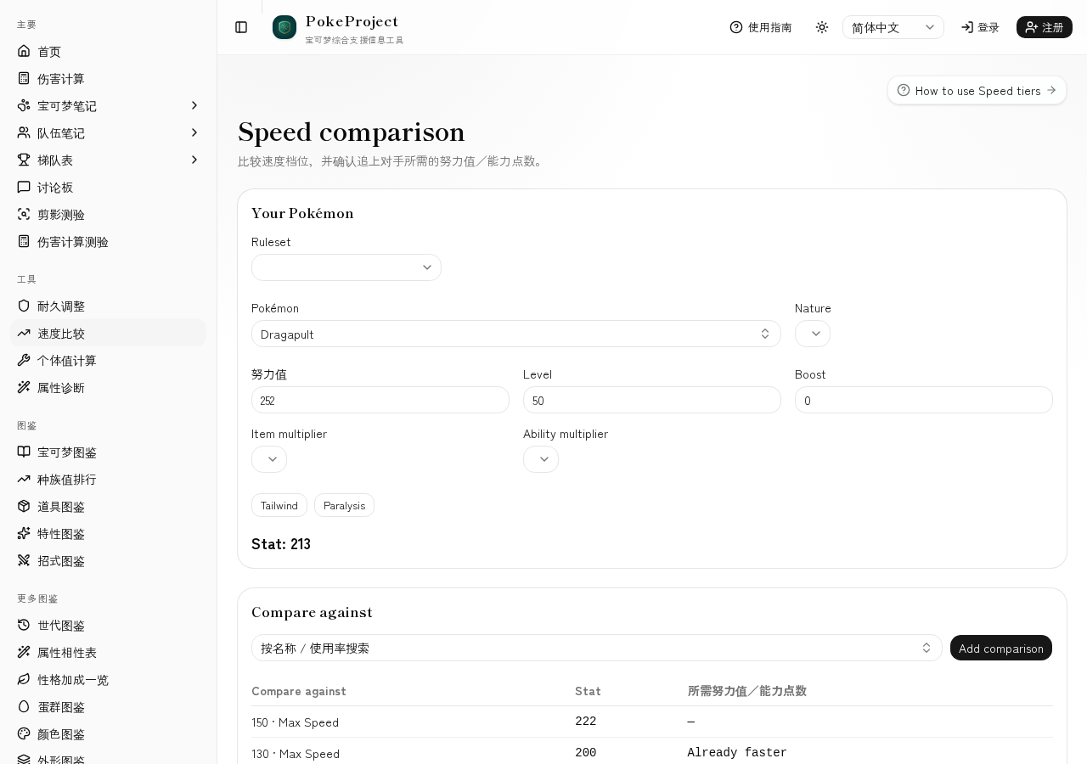Open the Nature dropdown
Screen dimensions: 1087x764
point(813,334)
